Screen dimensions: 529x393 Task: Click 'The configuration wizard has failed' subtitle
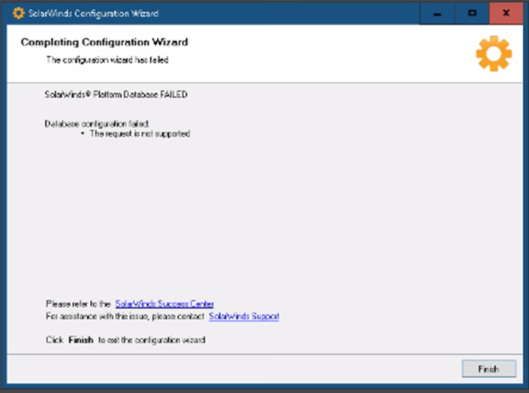(107, 59)
